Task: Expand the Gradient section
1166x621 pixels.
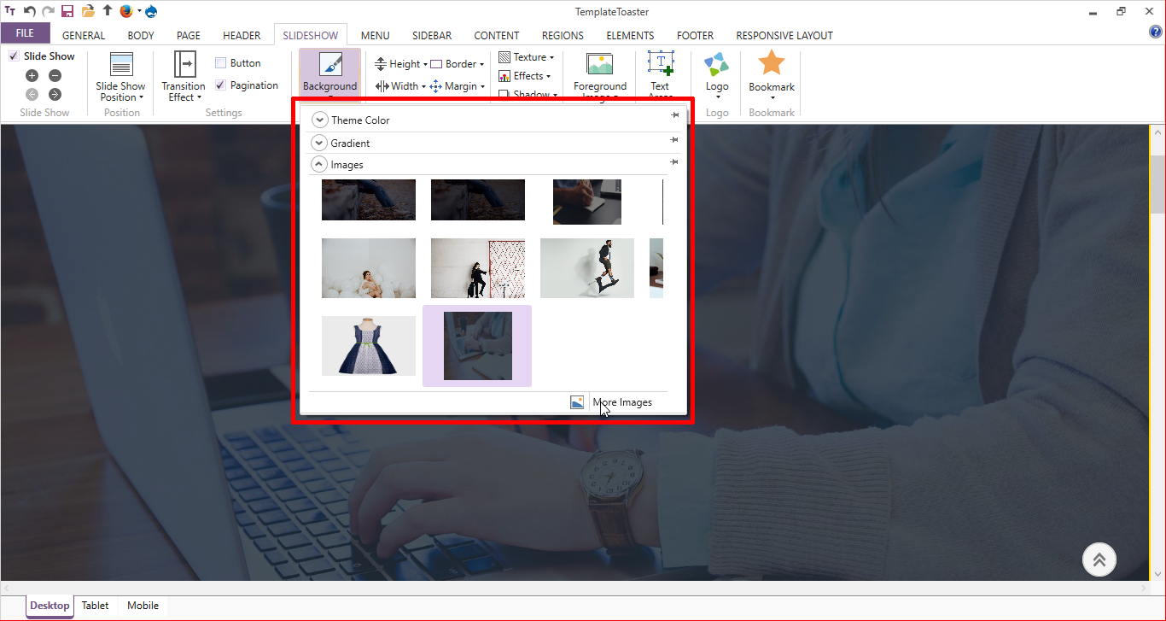Action: pos(320,144)
